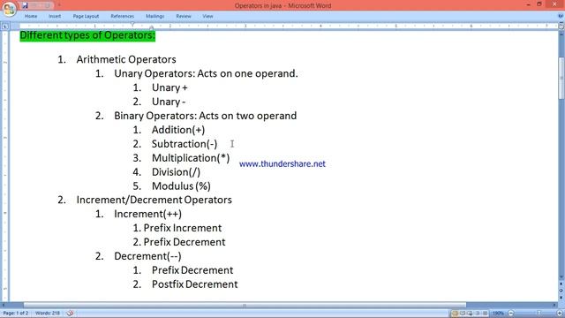Screen dimensions: 565x318
Task: Click the 'Addition(+)' list item
Action: (178, 130)
